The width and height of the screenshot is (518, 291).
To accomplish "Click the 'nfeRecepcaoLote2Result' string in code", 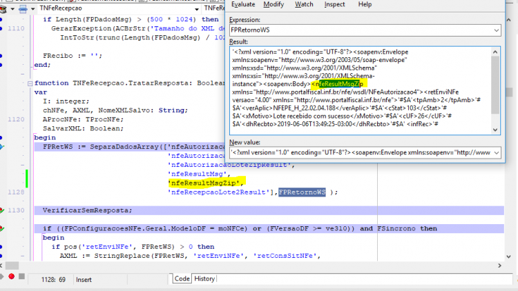I will coord(219,192).
